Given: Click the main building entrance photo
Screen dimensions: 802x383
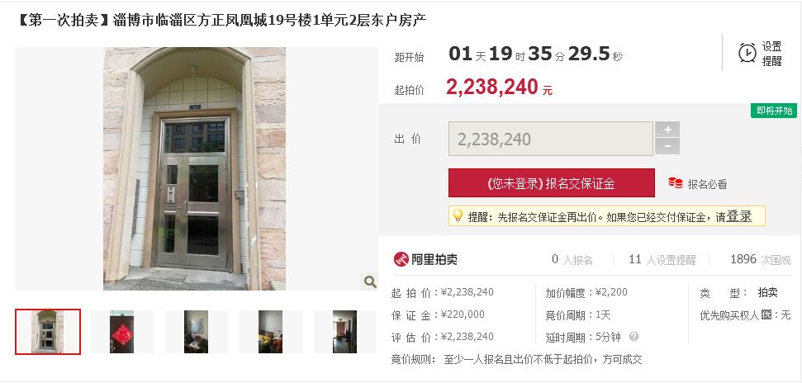Looking at the screenshot, I should [x=194, y=168].
